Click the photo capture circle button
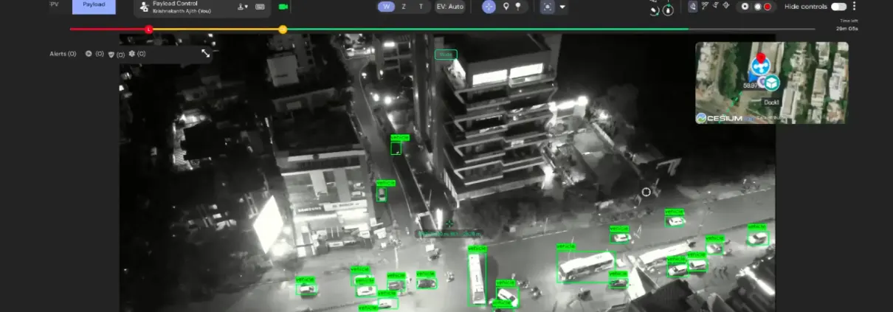Screen dimensions: 893x312 tap(745, 7)
